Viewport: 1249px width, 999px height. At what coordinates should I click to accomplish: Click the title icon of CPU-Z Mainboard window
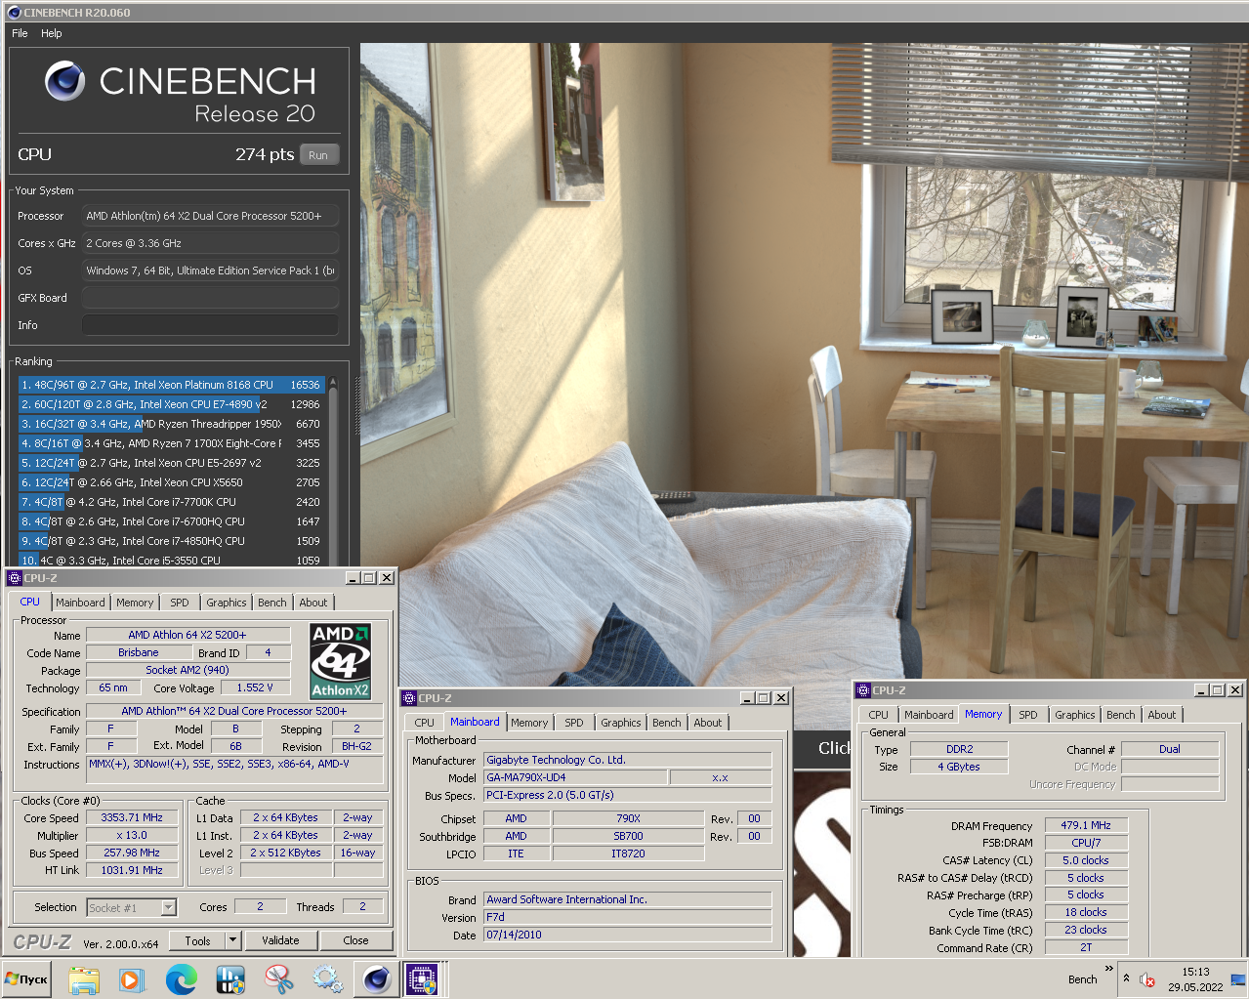[x=409, y=698]
